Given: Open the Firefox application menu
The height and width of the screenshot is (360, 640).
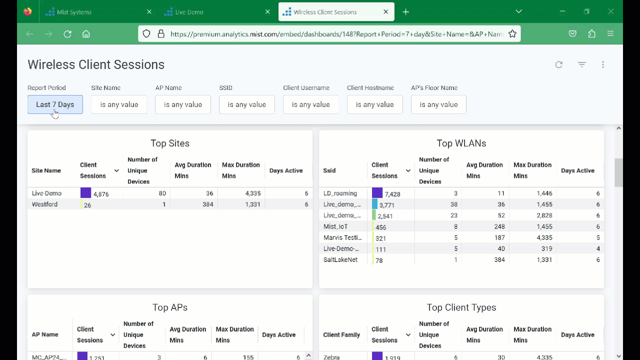Looking at the screenshot, I should [x=610, y=34].
